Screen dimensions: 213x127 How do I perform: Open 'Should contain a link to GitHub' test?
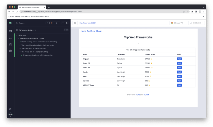click(x=38, y=55)
